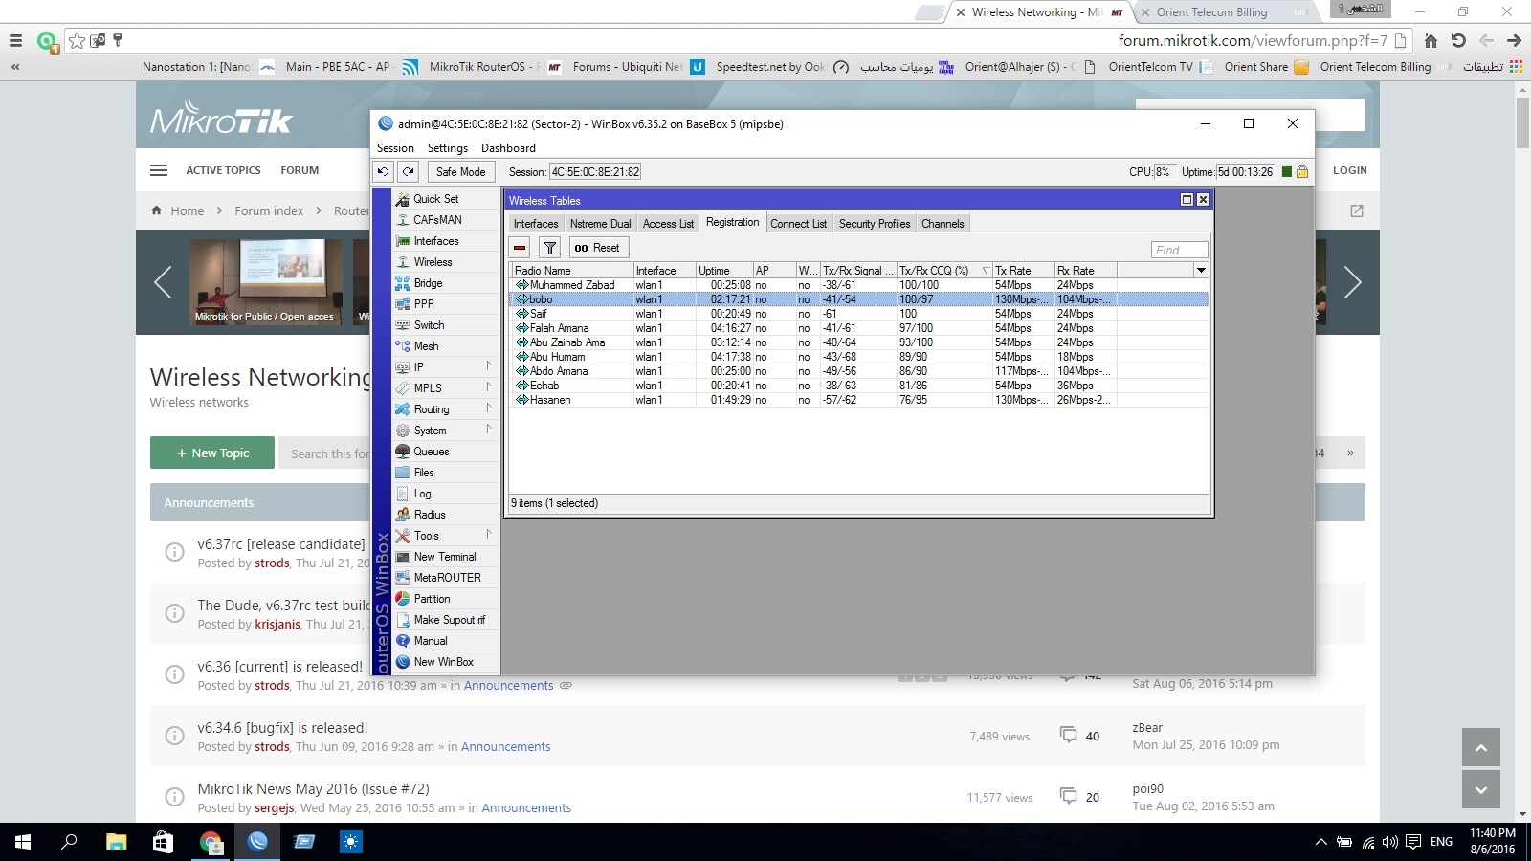Click the green New Topic button

(212, 453)
